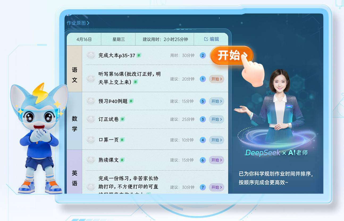This screenshot has height=221, width=344.
Task: Click the 已为你科学规划作业时间并排序 message
Action: pyautogui.click(x=276, y=174)
